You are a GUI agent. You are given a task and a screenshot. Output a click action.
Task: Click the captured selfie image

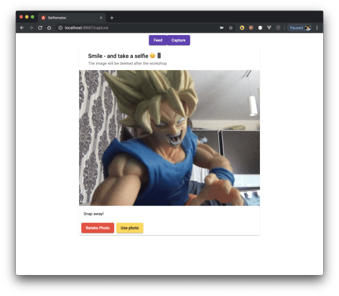tap(169, 138)
